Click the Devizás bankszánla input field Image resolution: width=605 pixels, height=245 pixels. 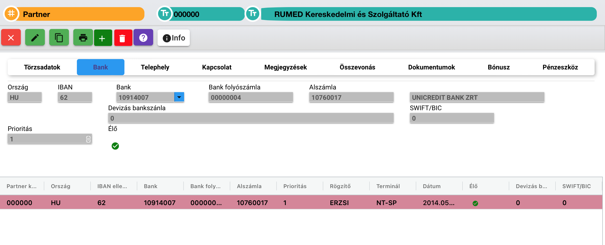[x=251, y=118]
